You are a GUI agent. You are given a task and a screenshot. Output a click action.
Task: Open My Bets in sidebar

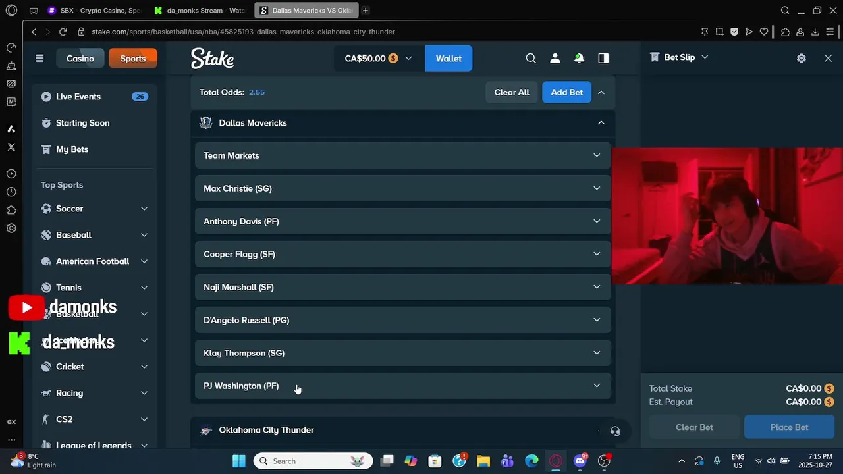point(95,149)
